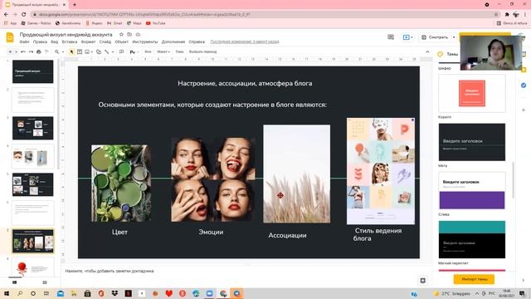Click the Google Slides home logo
The height and width of the screenshot is (299, 531).
click(x=10, y=37)
